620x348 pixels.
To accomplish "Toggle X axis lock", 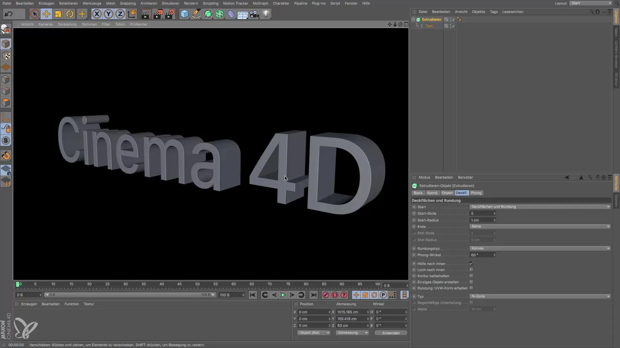I will pos(97,14).
